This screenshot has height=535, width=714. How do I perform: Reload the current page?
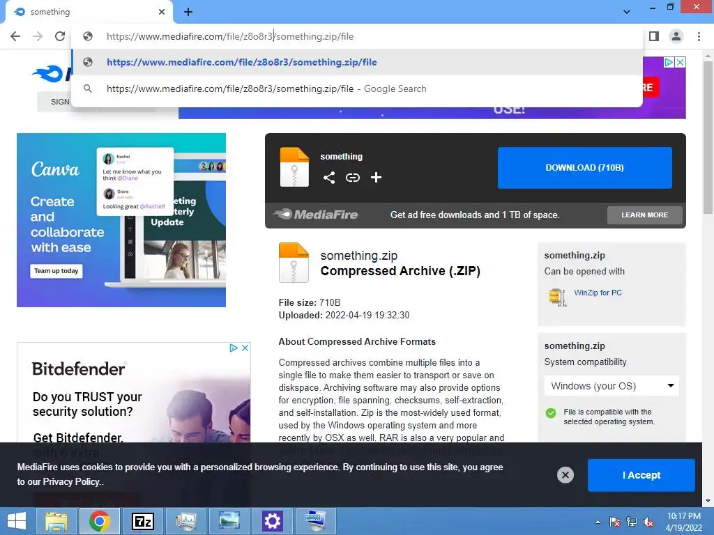point(60,36)
